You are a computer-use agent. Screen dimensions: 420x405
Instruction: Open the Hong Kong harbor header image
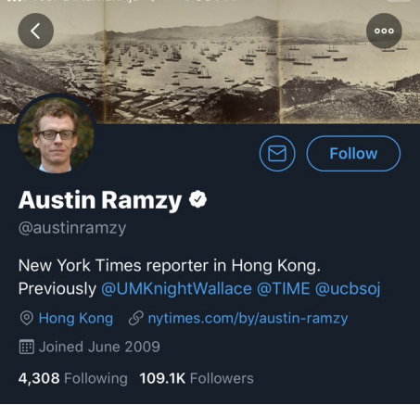coord(210,62)
